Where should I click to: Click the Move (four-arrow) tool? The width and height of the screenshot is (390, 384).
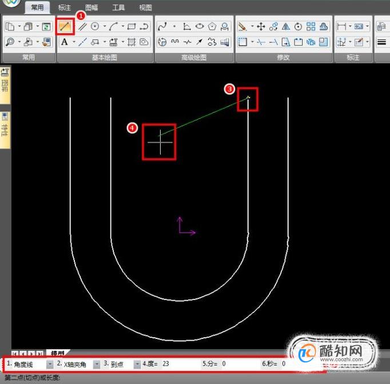click(261, 26)
